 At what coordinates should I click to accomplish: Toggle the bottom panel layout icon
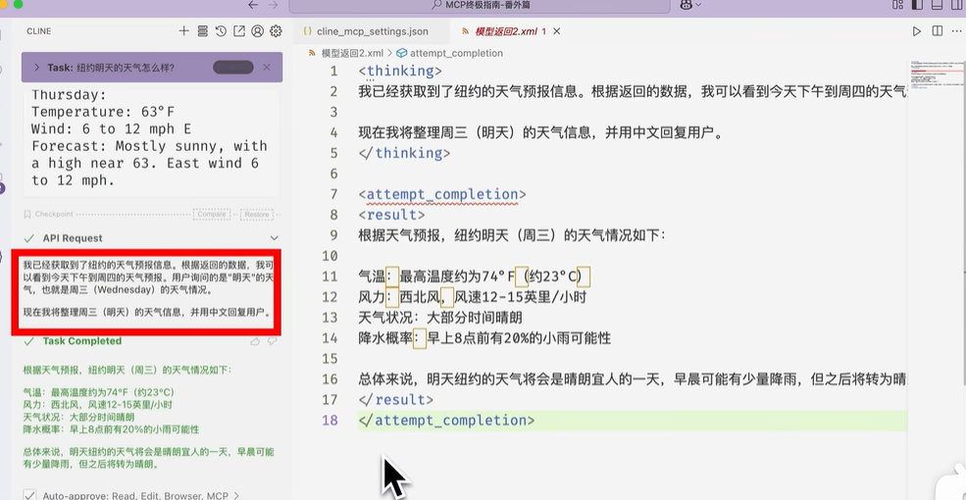[937, 5]
